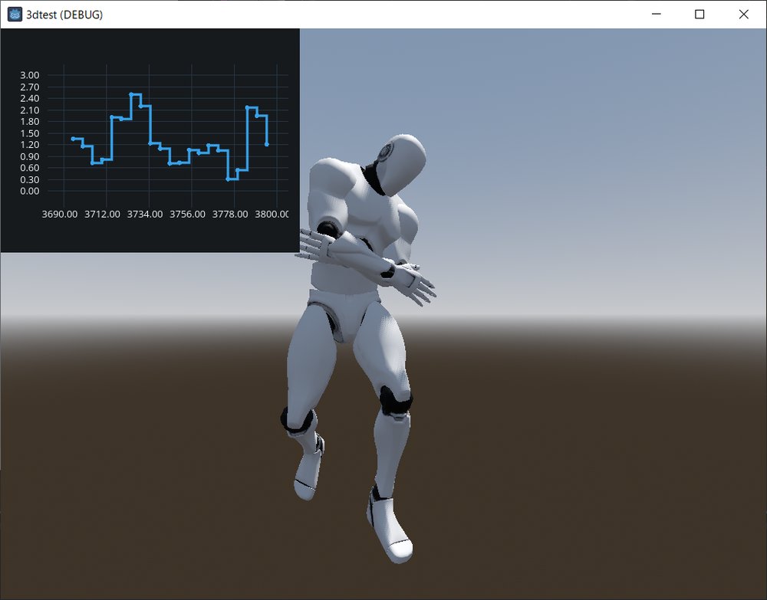Close the 3dtest debug window
Screen dimensions: 767x600
click(x=743, y=14)
